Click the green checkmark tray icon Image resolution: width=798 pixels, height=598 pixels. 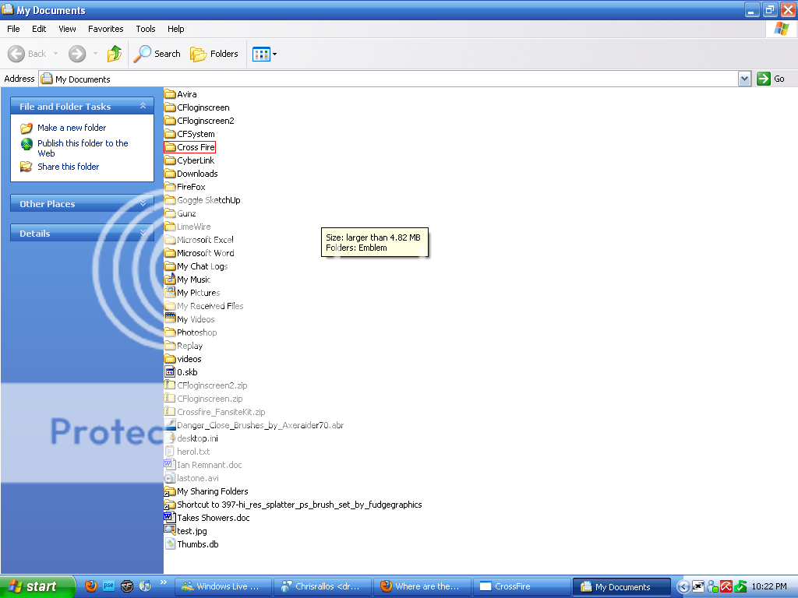tap(740, 586)
